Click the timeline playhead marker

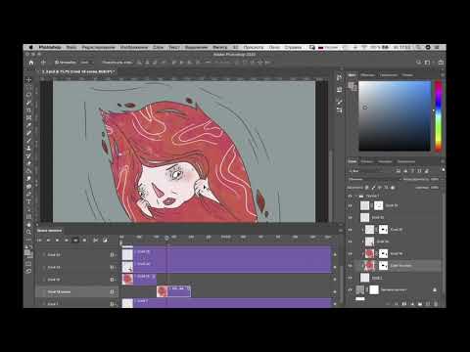pos(166,239)
